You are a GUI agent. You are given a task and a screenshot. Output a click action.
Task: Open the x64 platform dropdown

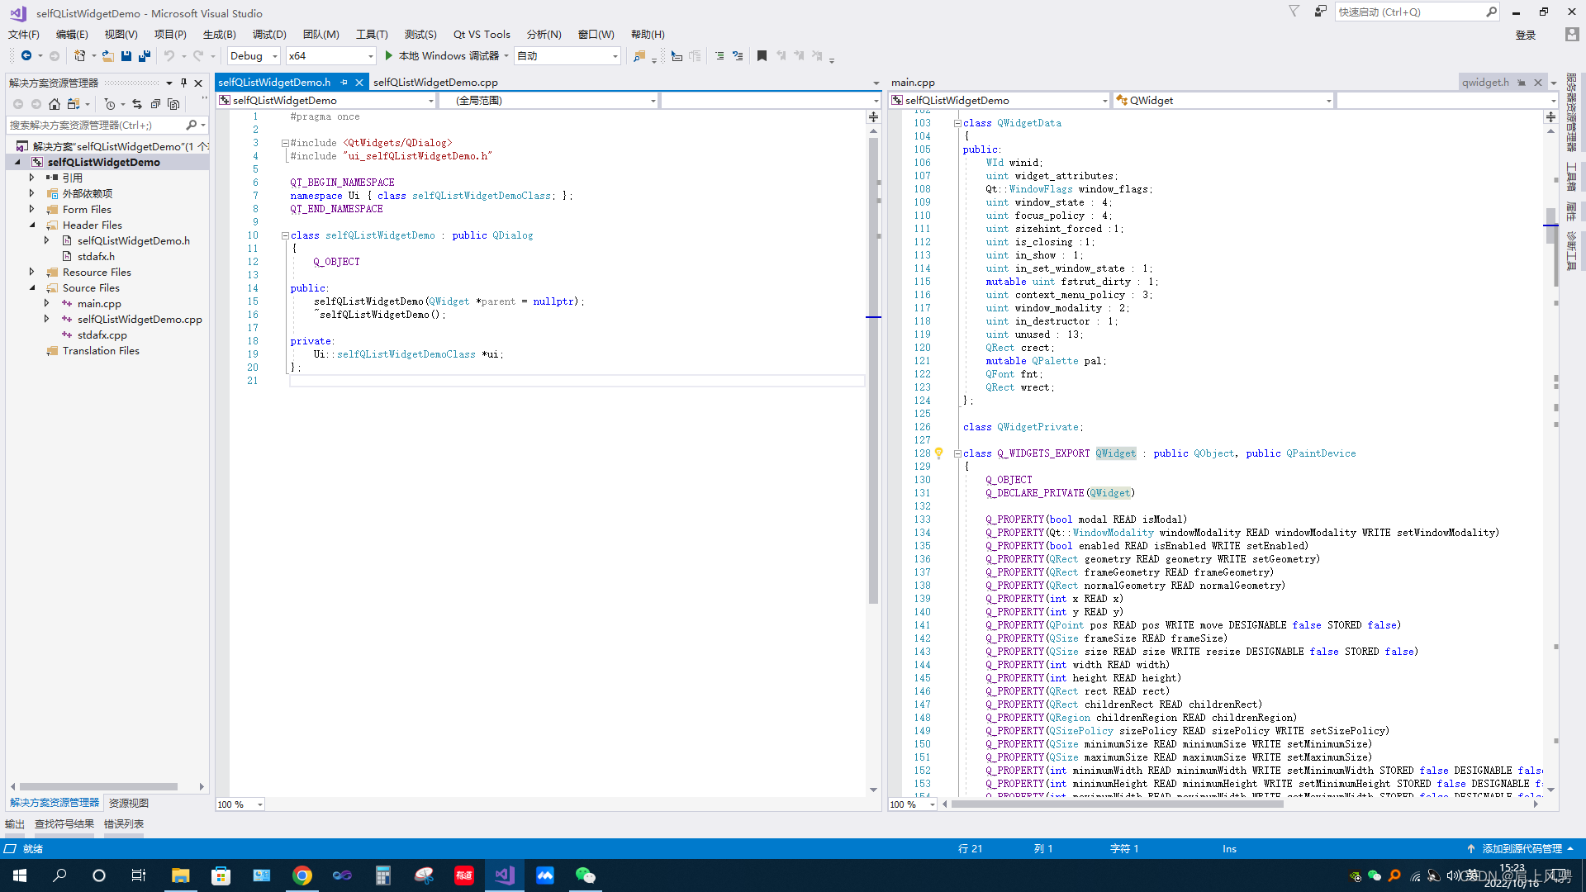(331, 55)
